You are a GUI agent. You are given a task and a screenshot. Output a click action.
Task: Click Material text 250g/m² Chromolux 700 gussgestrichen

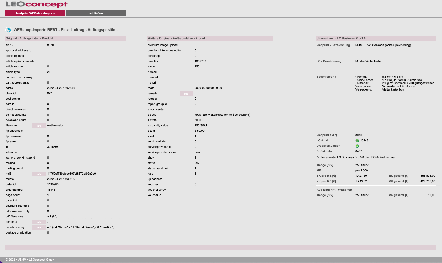[x=408, y=83]
